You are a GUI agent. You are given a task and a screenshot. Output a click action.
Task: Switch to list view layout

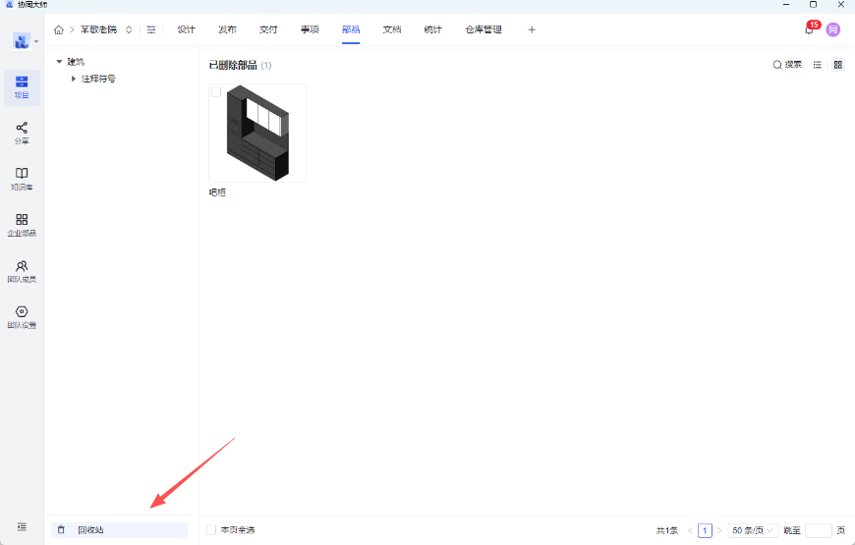click(818, 65)
